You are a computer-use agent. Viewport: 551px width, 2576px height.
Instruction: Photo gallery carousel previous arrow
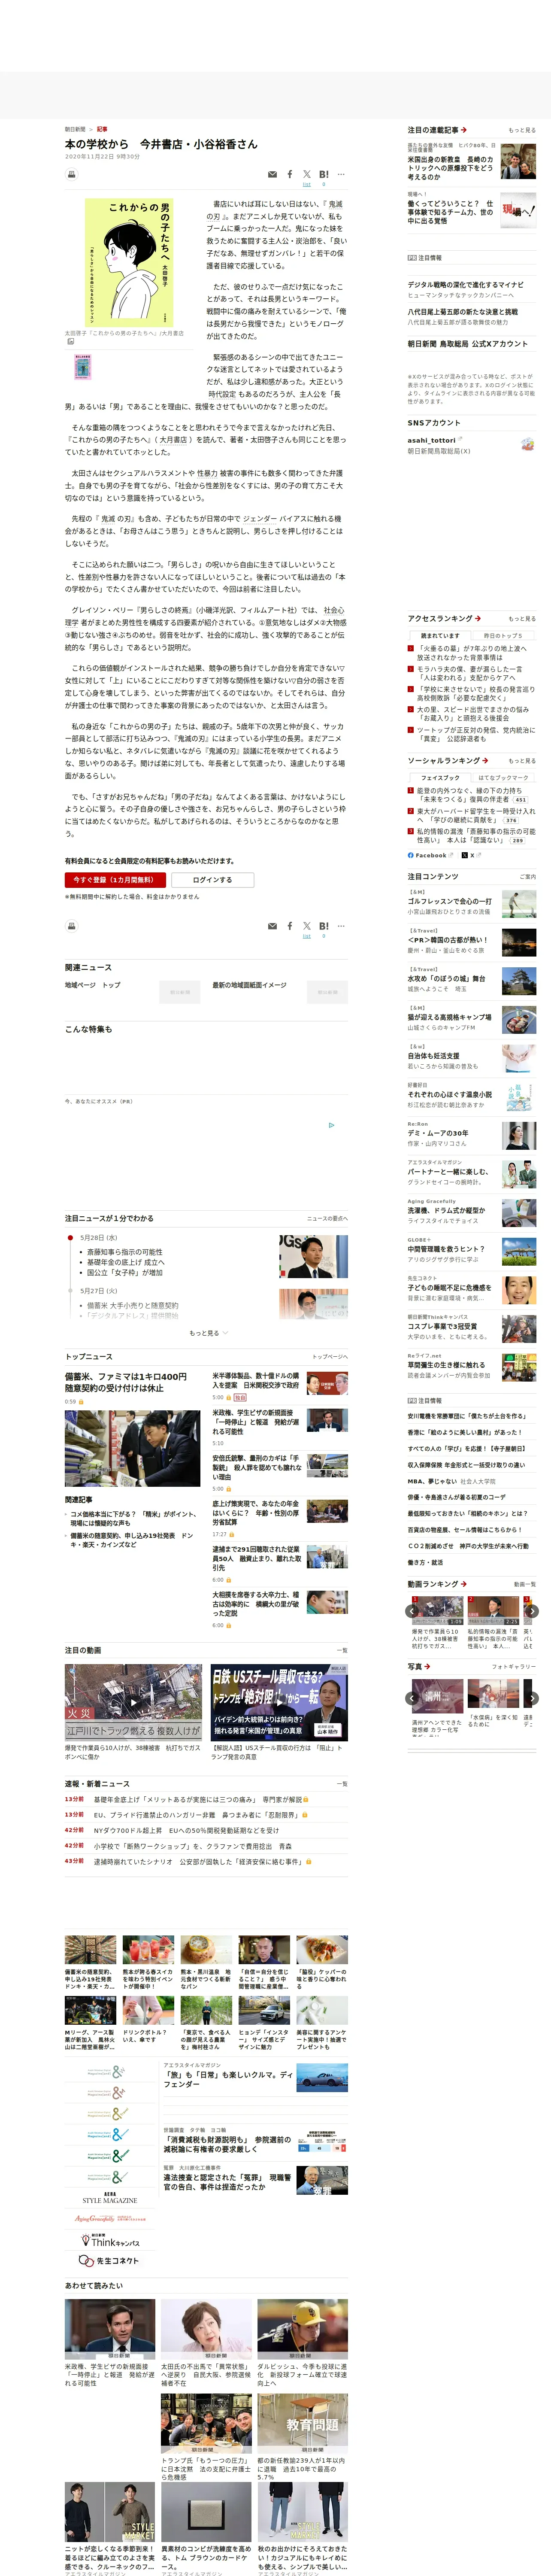[x=412, y=1698]
